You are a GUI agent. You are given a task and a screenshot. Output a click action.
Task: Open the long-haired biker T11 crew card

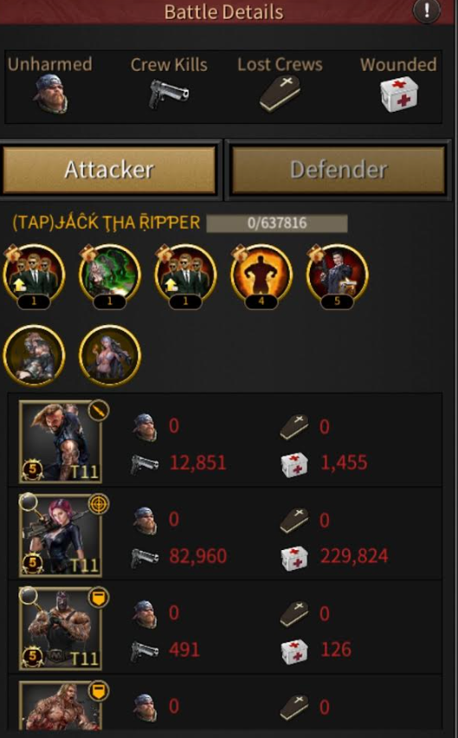[61, 442]
